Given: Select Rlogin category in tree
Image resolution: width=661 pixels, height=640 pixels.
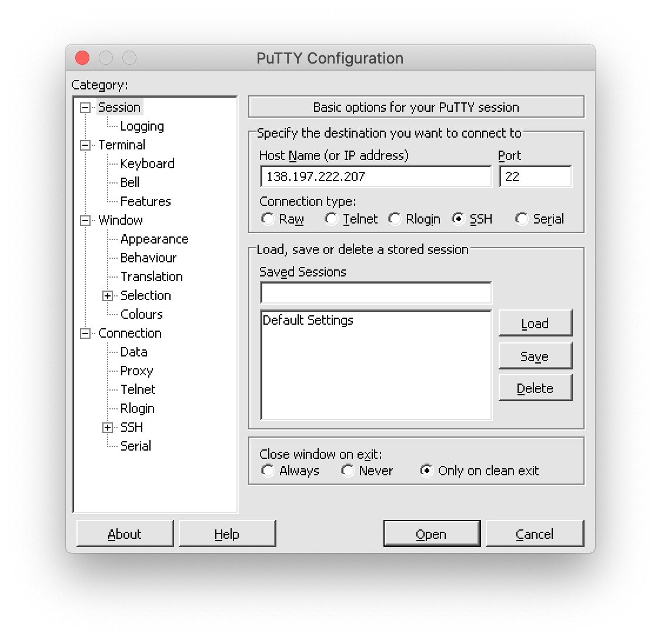Looking at the screenshot, I should [138, 409].
